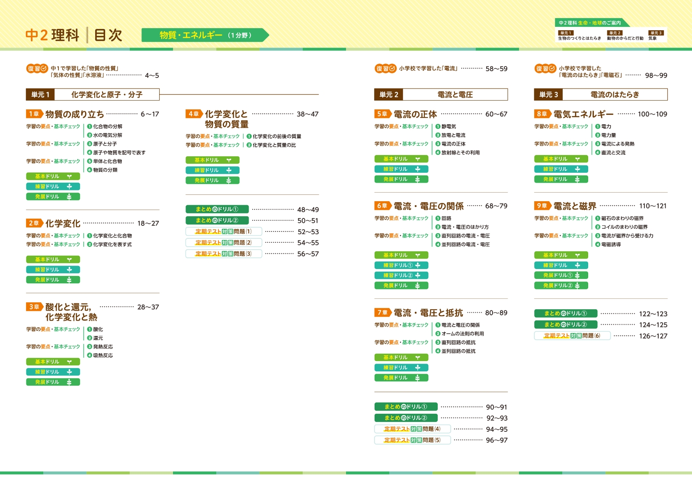Click the 6章 badge of 電流・電圧の関係

click(382, 206)
